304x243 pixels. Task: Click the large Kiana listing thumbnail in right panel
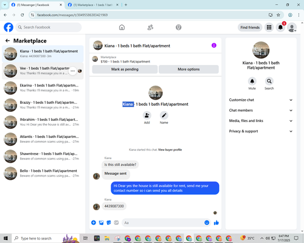pyautogui.click(x=261, y=50)
